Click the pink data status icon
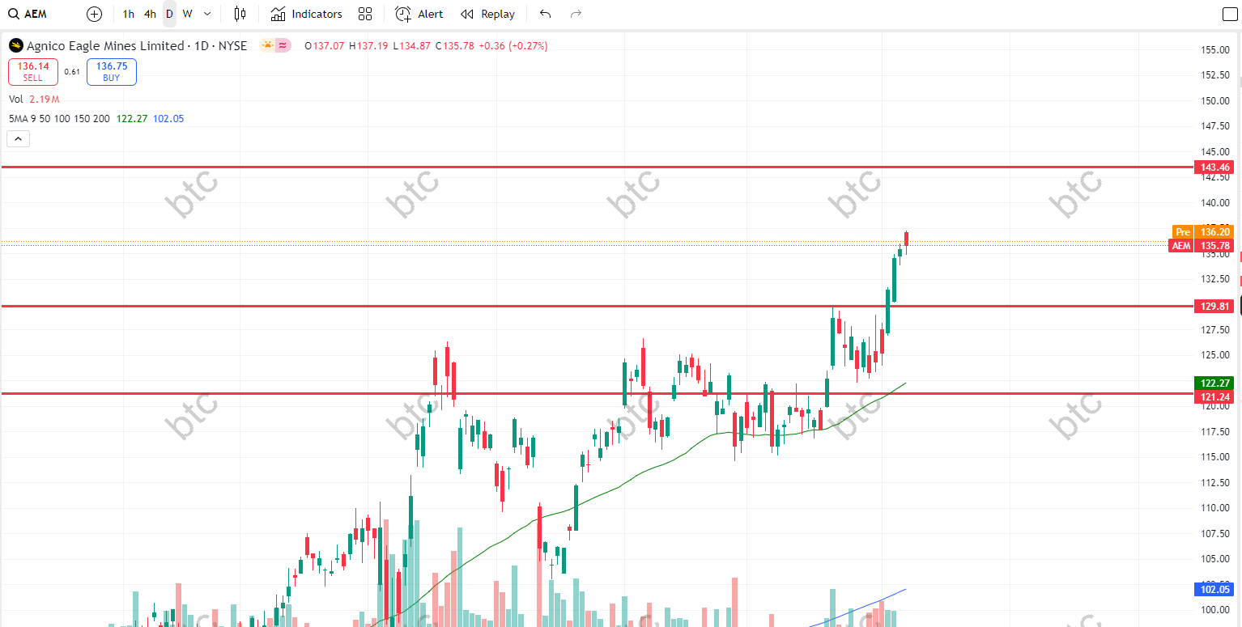Image resolution: width=1242 pixels, height=627 pixels. 283,46
